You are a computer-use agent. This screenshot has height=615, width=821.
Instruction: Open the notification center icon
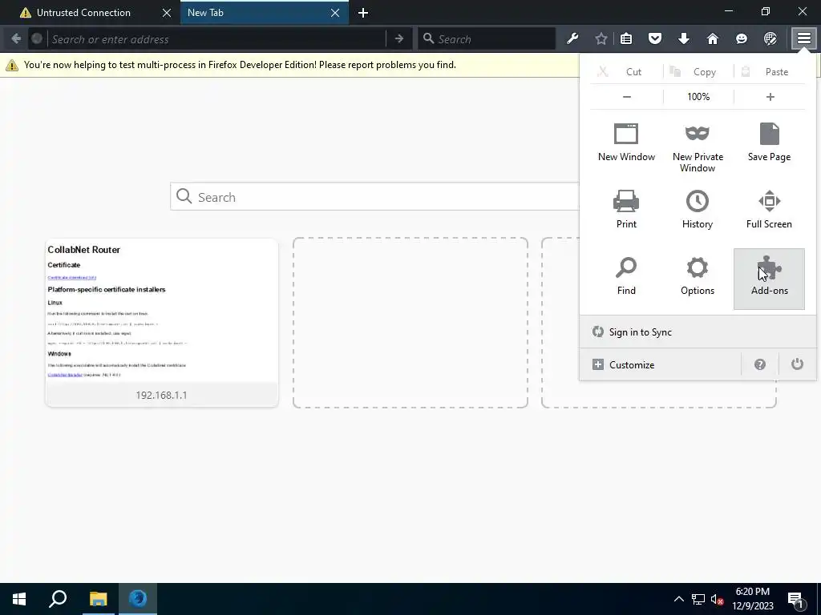[795, 599]
